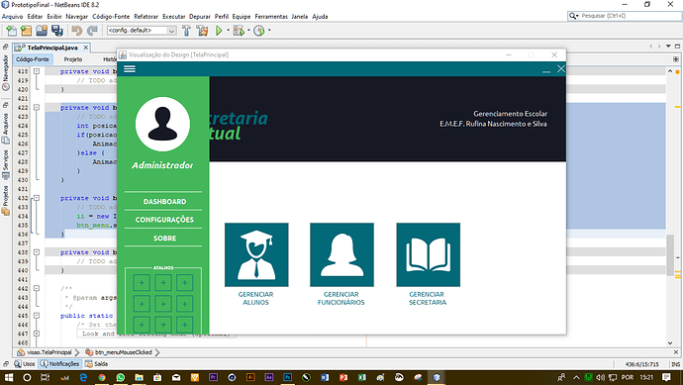Click the Undo arrow in toolbar
Viewport: 683px width, 385px height.
click(x=76, y=31)
